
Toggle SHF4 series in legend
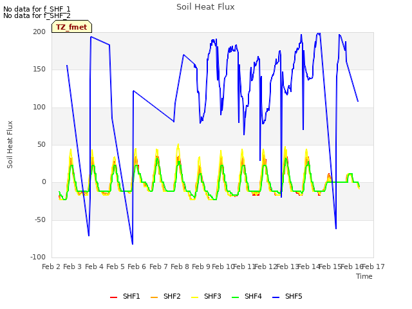point(247,296)
